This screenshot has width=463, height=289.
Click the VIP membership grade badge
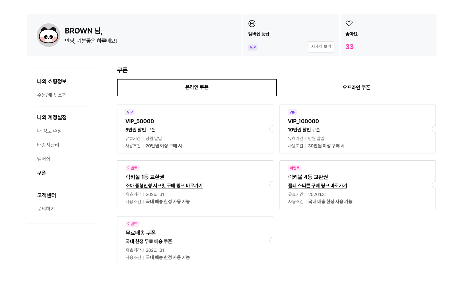coord(253,47)
